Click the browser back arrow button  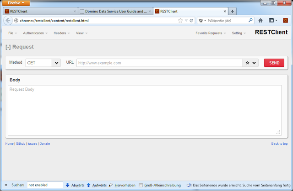point(8,21)
